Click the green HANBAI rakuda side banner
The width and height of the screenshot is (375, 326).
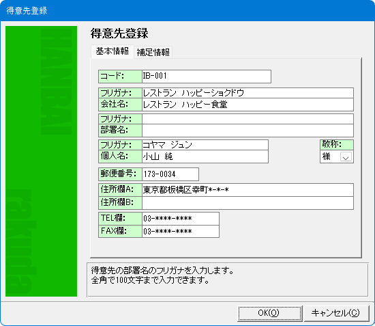(x=41, y=161)
